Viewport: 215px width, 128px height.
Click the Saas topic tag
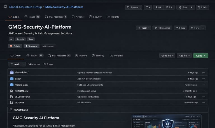(x=31, y=39)
